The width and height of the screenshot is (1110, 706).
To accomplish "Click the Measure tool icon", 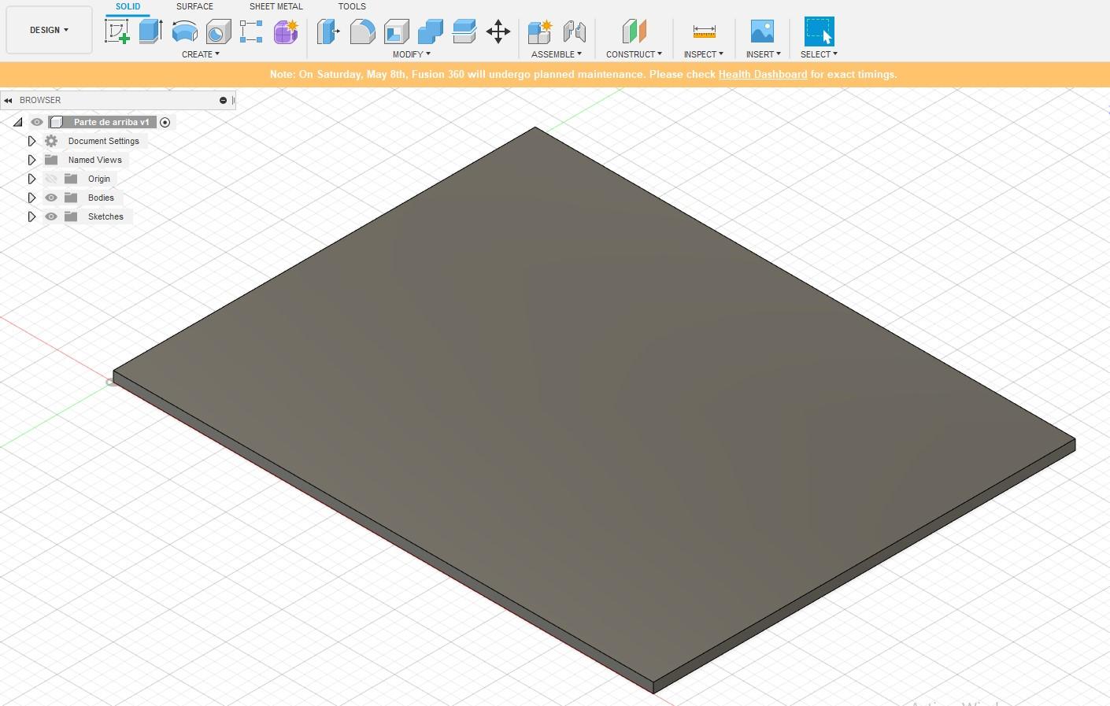I will pyautogui.click(x=704, y=31).
